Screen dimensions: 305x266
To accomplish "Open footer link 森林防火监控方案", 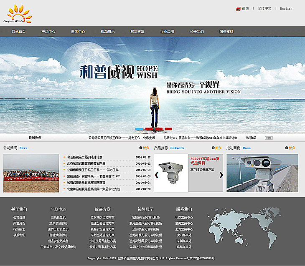I will pos(102,218).
